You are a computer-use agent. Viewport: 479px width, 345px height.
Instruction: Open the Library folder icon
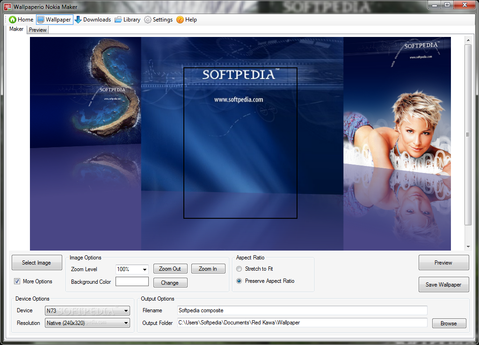point(118,20)
